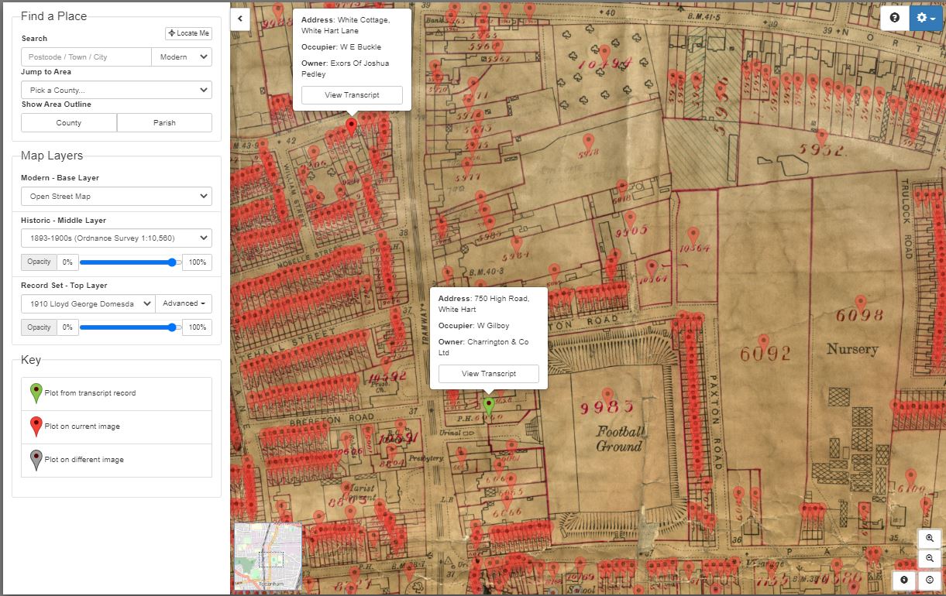Adjust the Record Set Top Layer opacity slider
This screenshot has height=596, width=946.
point(129,327)
